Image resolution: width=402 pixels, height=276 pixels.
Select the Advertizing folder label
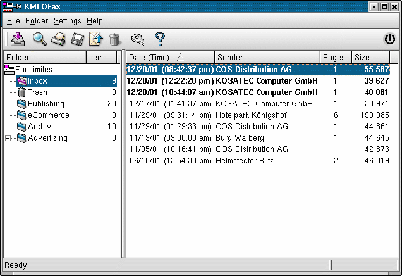47,138
